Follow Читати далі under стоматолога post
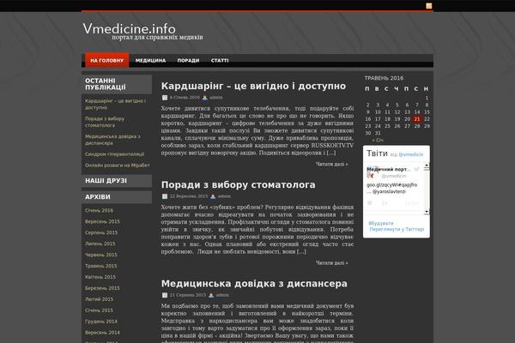515x343 pixels. [x=331, y=263]
